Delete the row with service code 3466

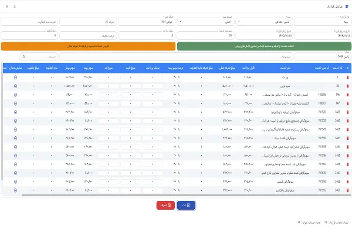[347, 164]
